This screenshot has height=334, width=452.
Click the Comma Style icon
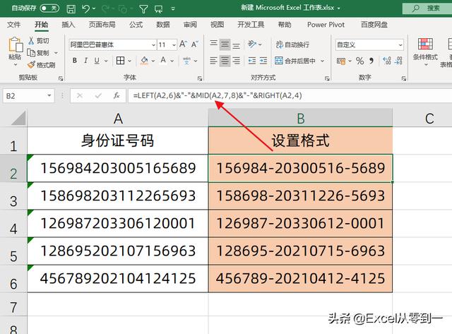pos(371,61)
